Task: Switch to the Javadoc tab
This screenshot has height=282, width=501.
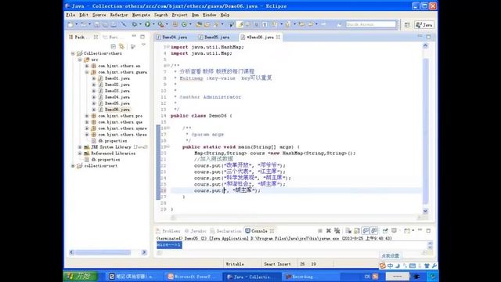Action: (x=195, y=231)
